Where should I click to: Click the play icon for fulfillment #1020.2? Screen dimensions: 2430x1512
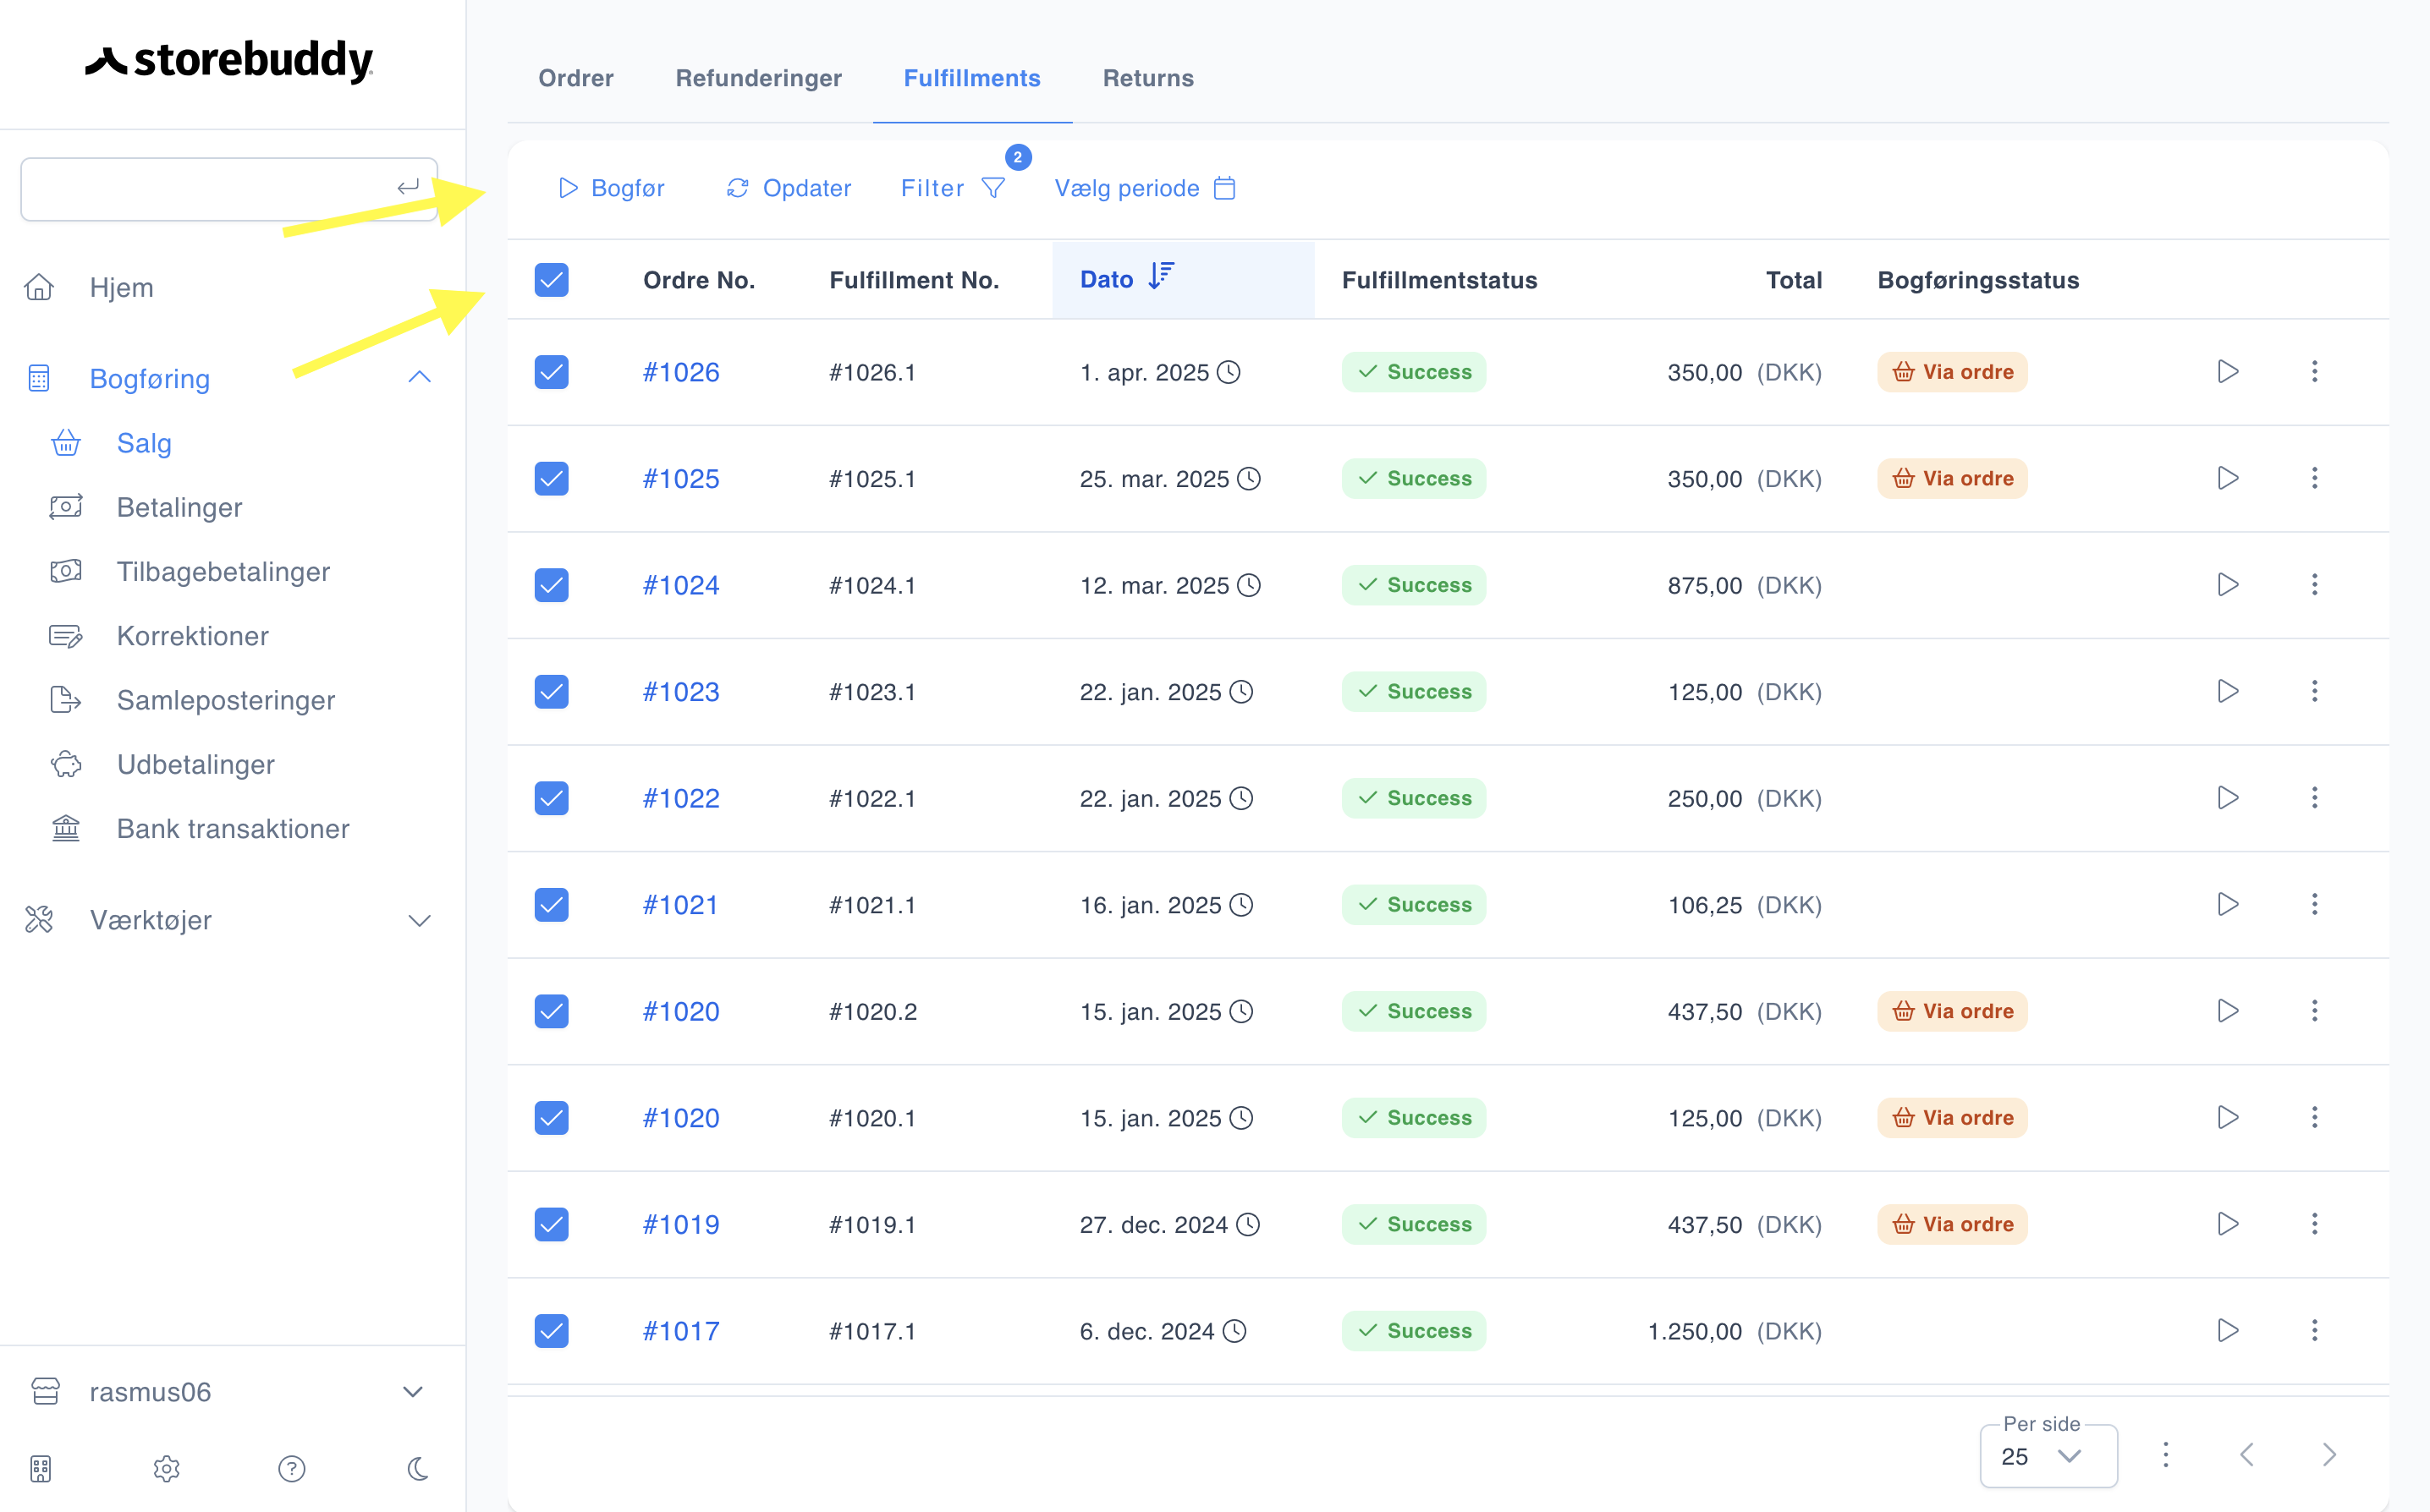(2227, 1011)
